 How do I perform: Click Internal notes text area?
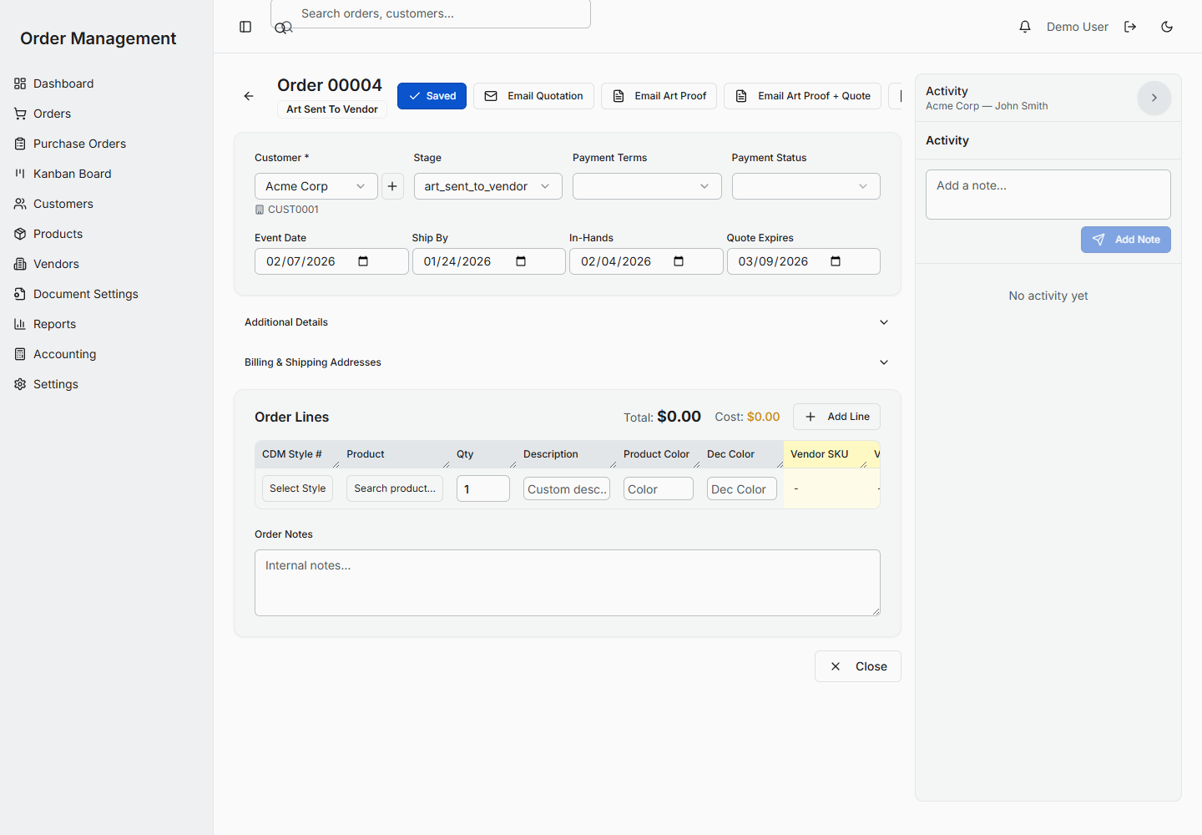point(568,583)
